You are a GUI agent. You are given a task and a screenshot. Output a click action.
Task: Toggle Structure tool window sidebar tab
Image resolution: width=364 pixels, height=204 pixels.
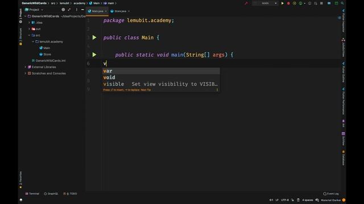pyautogui.click(x=20, y=36)
